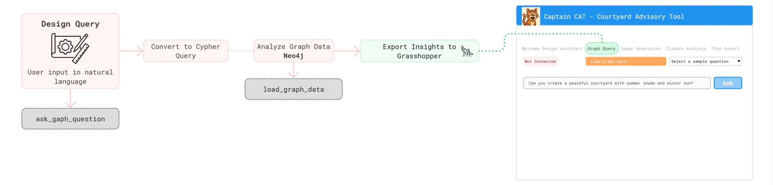Click the Not Connected status badge

540,61
